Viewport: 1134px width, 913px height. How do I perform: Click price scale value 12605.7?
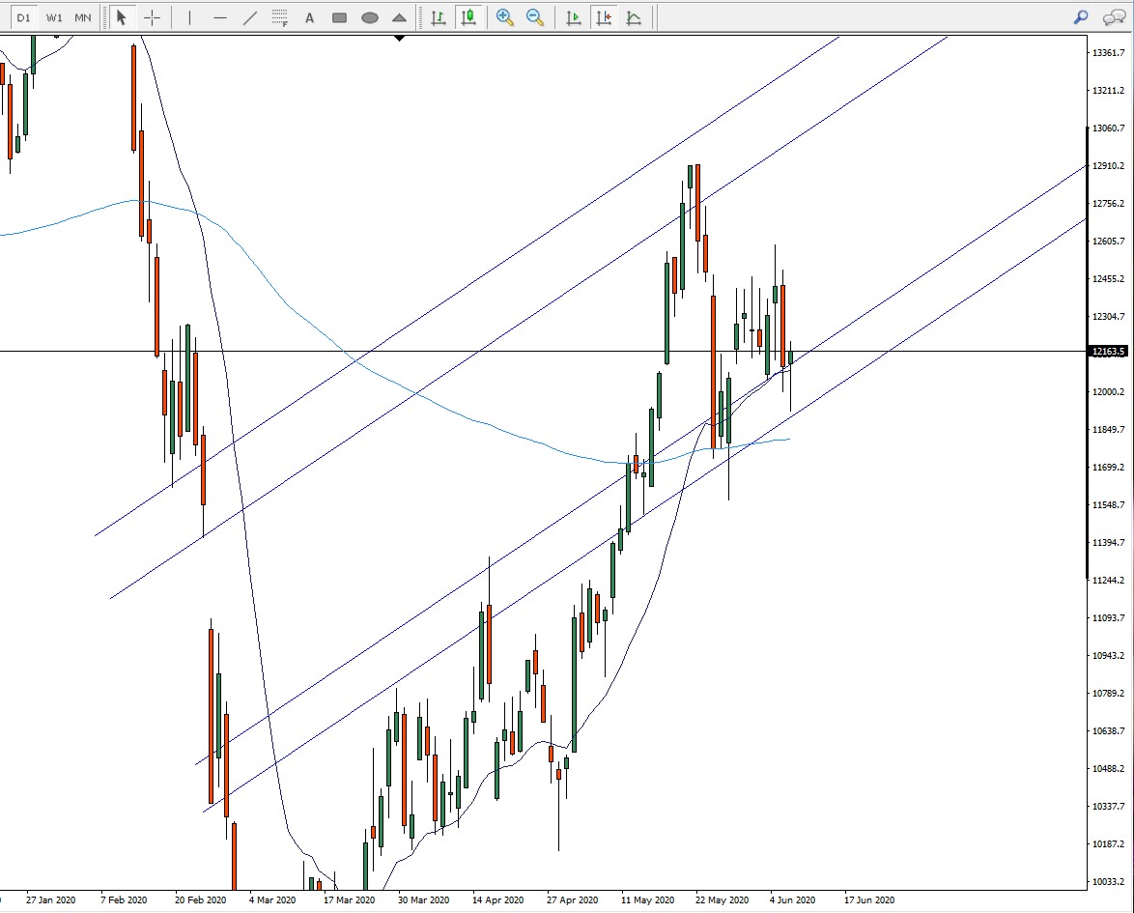[1109, 241]
